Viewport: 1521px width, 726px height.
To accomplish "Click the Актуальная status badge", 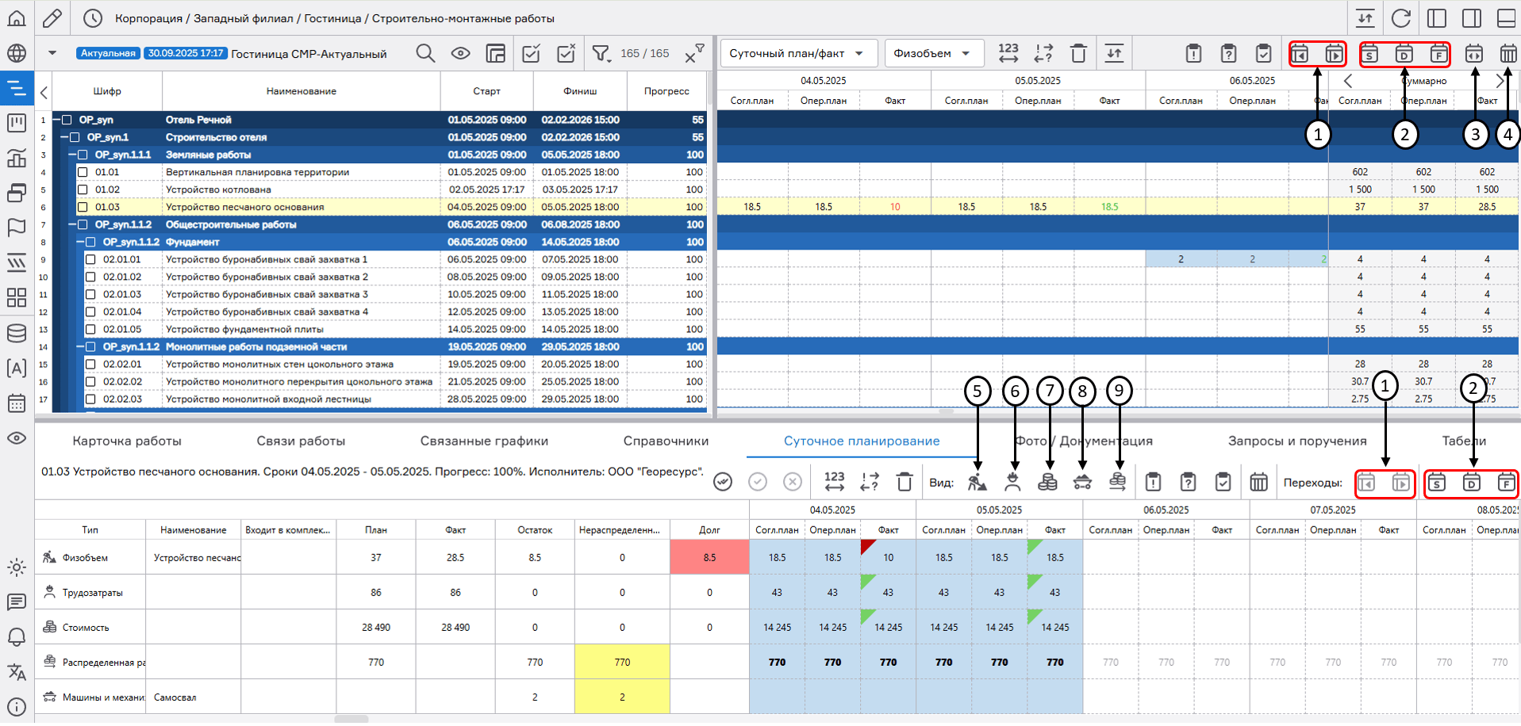I will point(108,53).
